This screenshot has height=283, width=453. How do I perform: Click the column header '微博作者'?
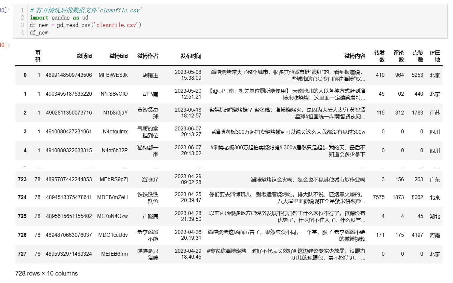pyautogui.click(x=148, y=56)
